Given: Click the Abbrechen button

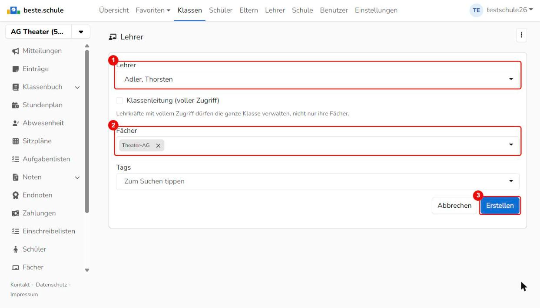Looking at the screenshot, I should (454, 206).
